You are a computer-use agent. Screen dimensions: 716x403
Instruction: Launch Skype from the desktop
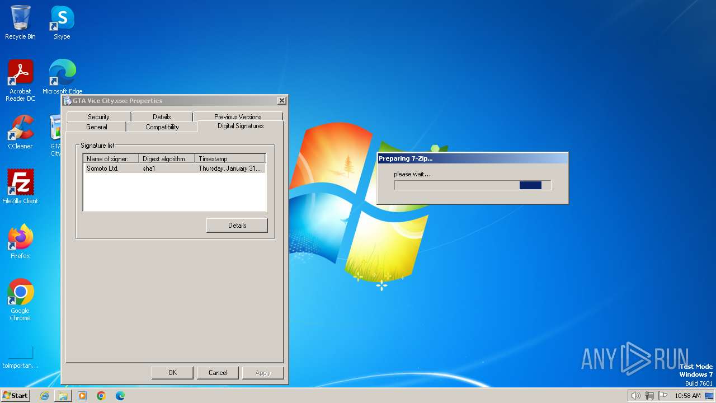point(62,22)
